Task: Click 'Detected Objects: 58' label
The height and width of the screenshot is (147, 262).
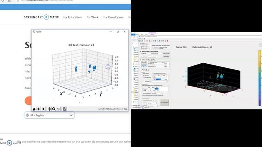Action: pos(202,47)
